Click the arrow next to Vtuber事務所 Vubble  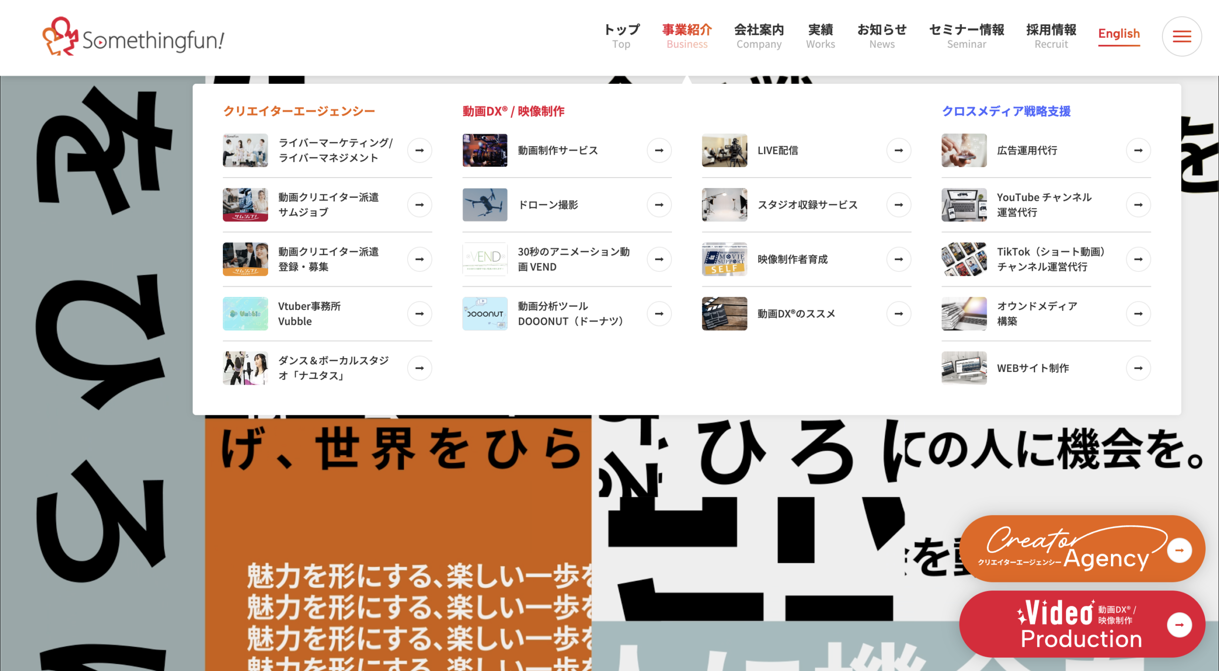pyautogui.click(x=420, y=313)
